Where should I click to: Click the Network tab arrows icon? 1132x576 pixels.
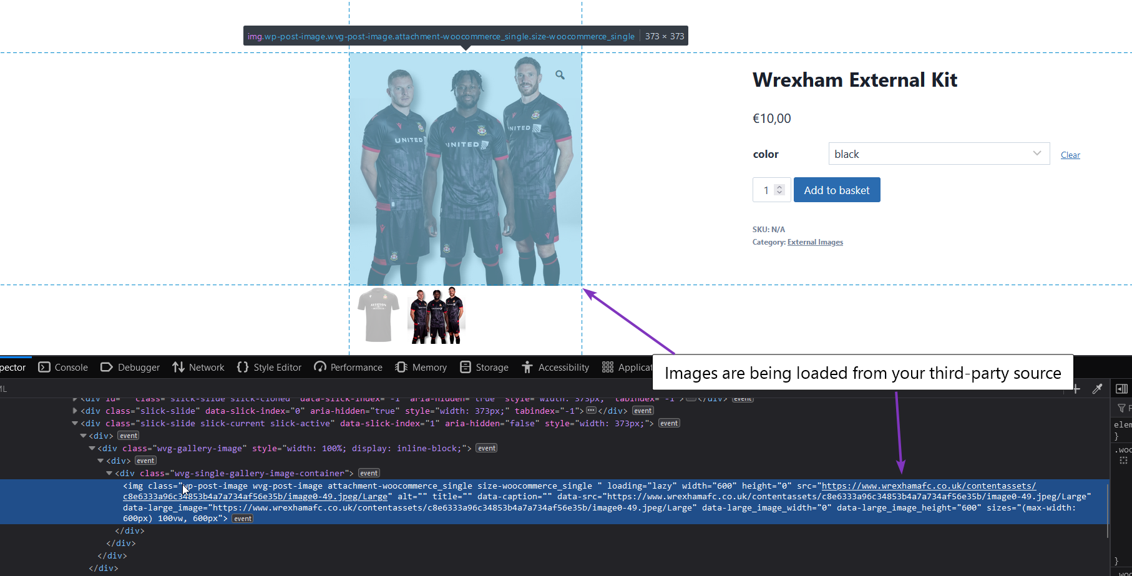(178, 367)
